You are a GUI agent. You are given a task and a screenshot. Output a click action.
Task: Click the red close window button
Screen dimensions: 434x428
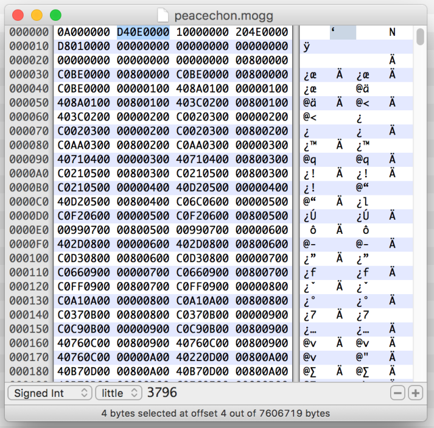pos(18,15)
